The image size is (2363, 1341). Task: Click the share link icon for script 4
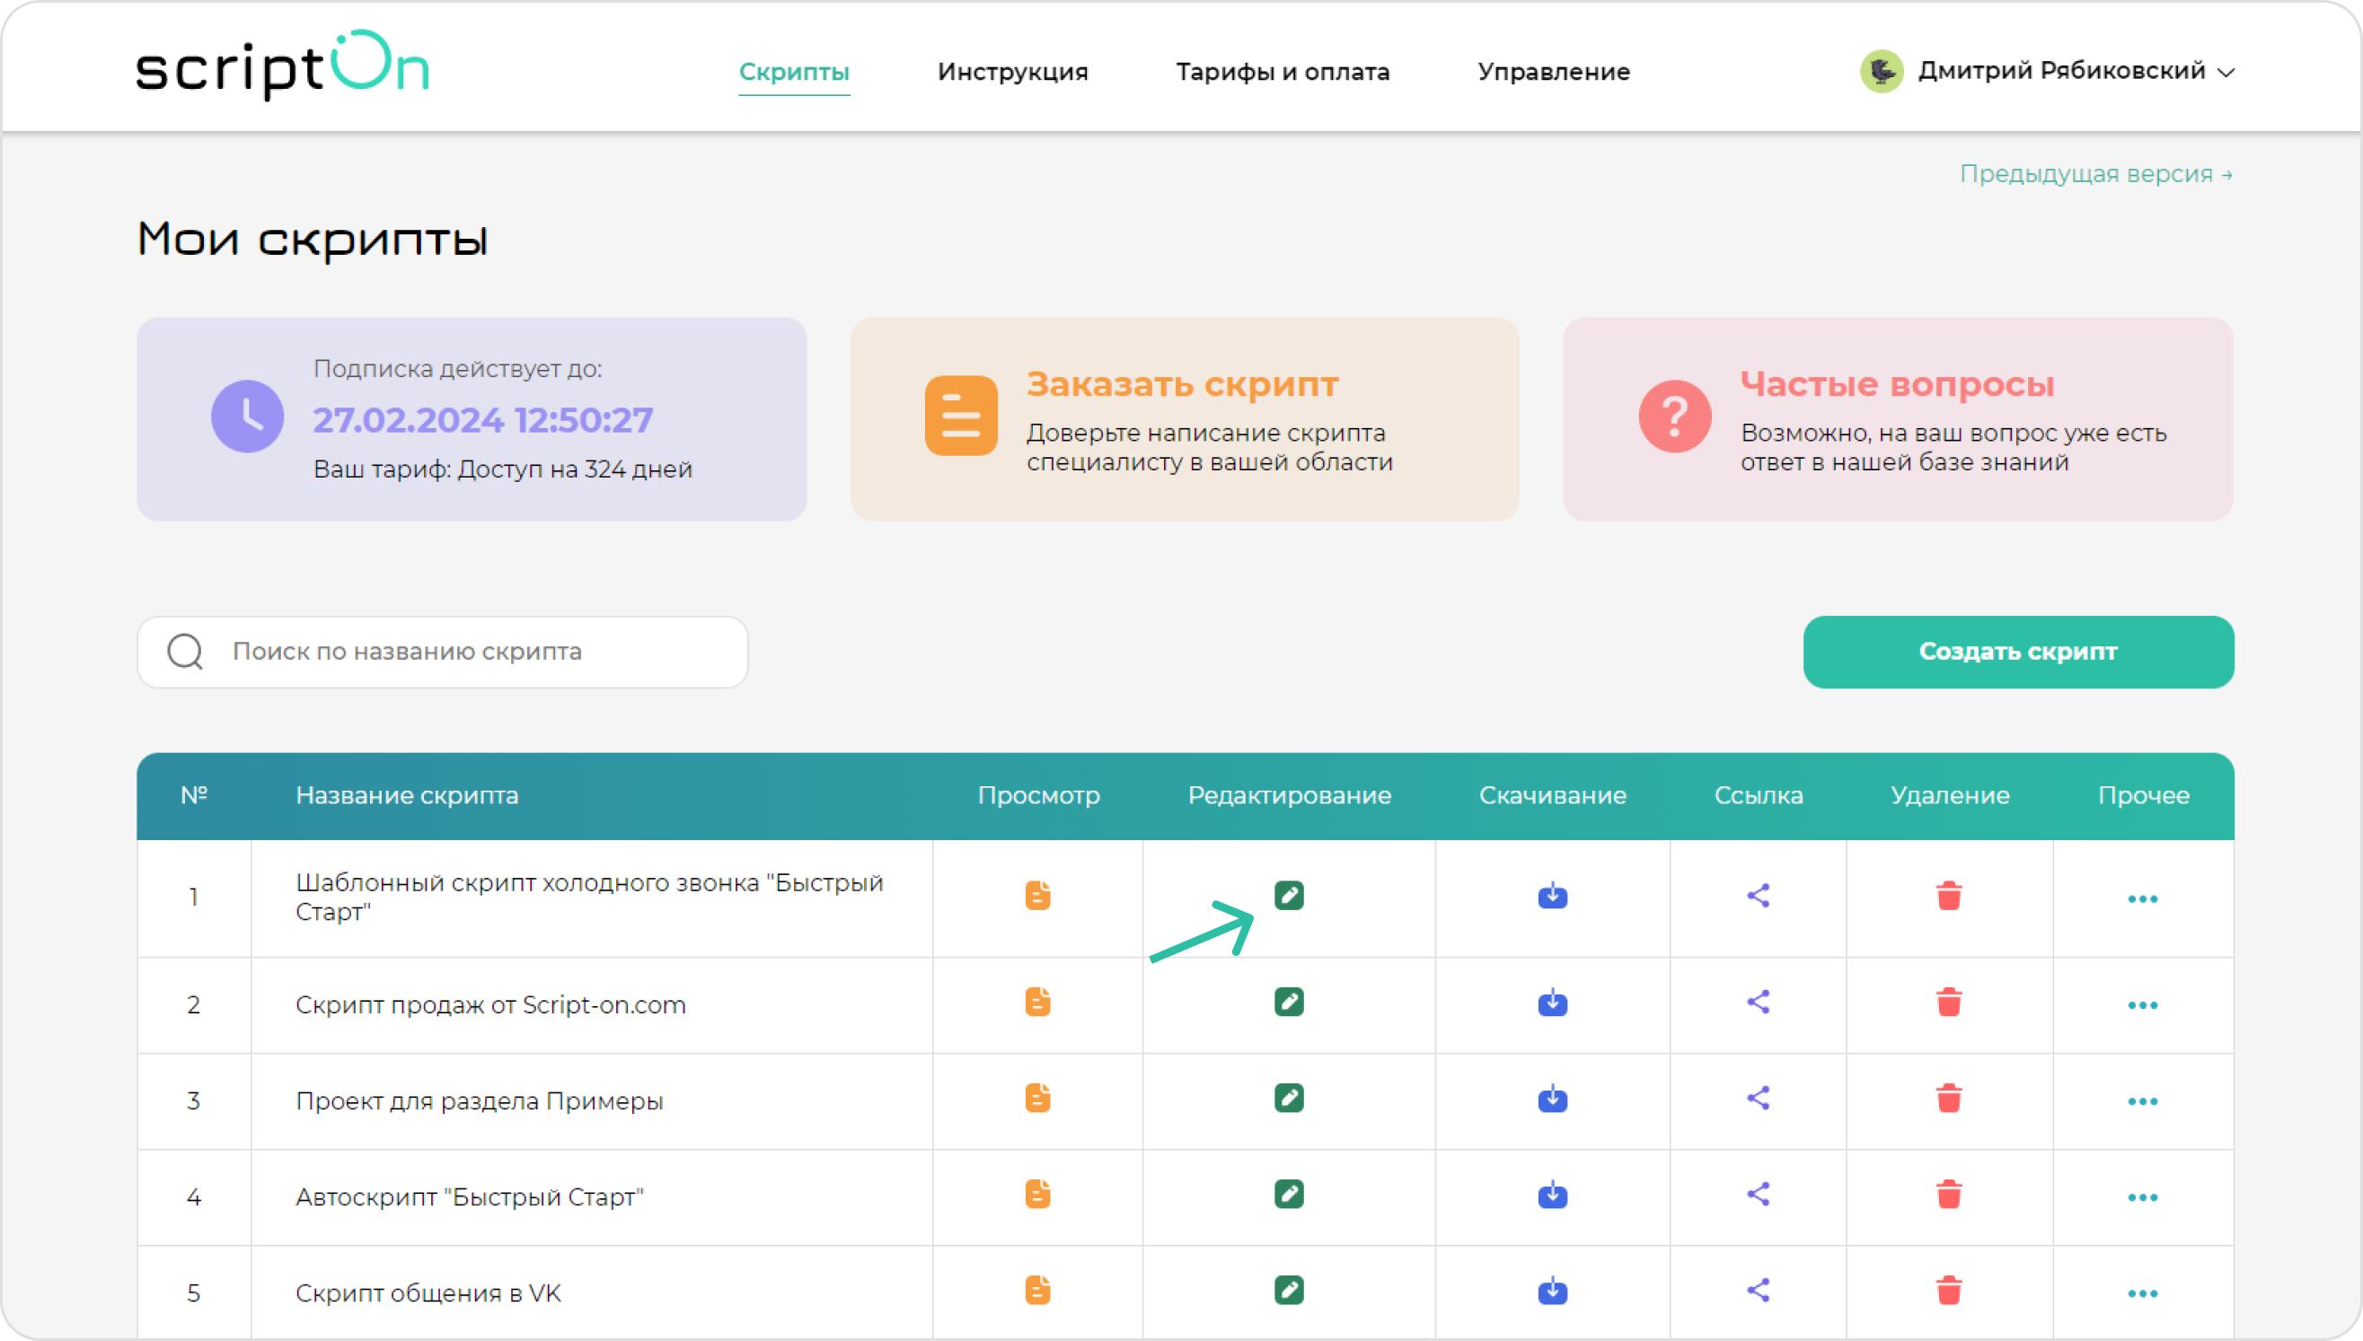pyautogui.click(x=1759, y=1195)
